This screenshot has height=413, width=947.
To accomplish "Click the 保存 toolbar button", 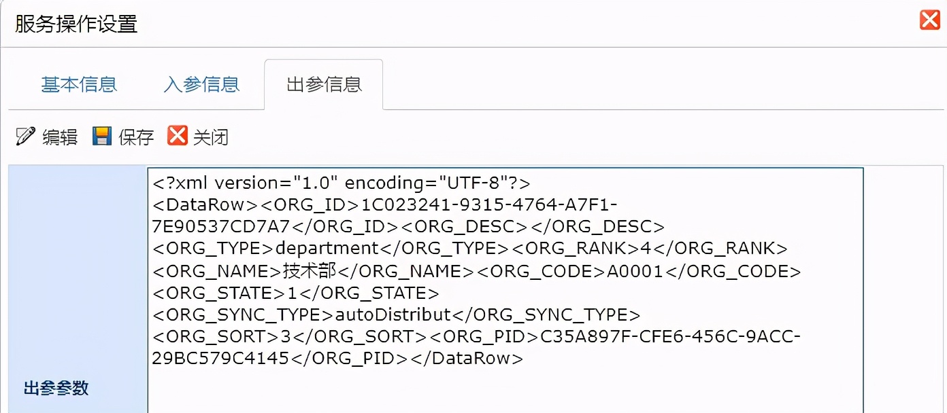I will [136, 136].
